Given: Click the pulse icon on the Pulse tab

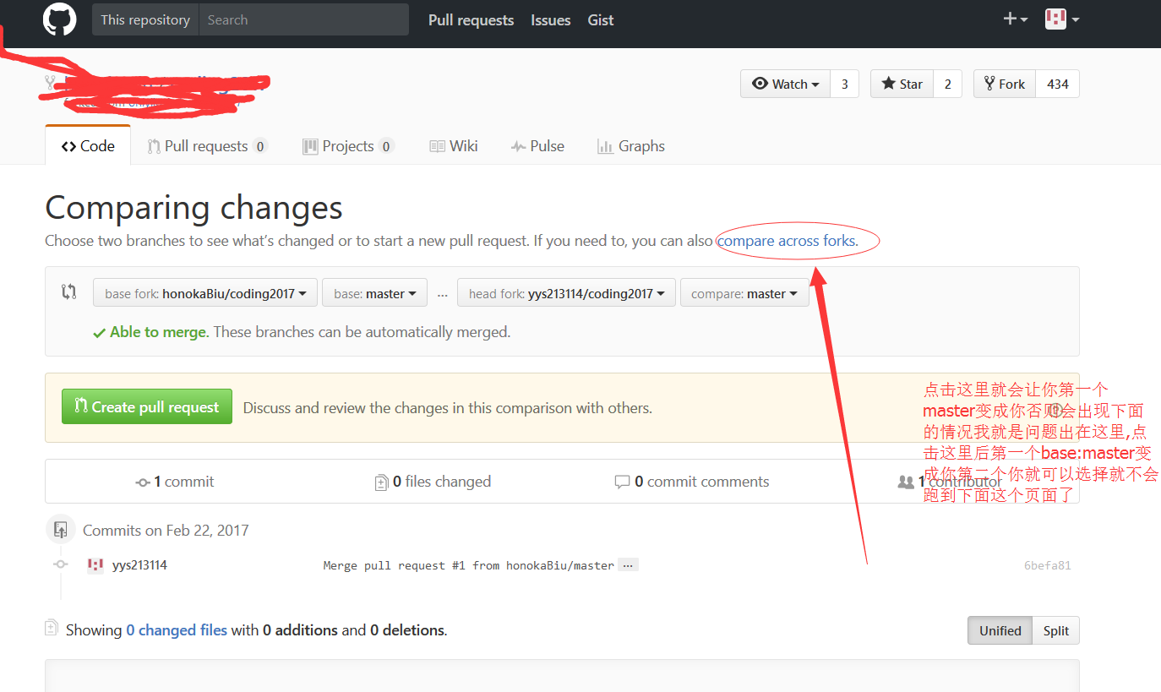Looking at the screenshot, I should [x=519, y=146].
